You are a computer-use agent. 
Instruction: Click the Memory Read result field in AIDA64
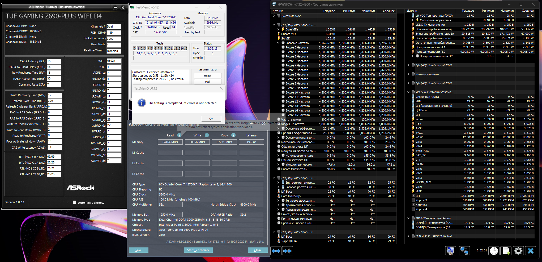coord(170,142)
